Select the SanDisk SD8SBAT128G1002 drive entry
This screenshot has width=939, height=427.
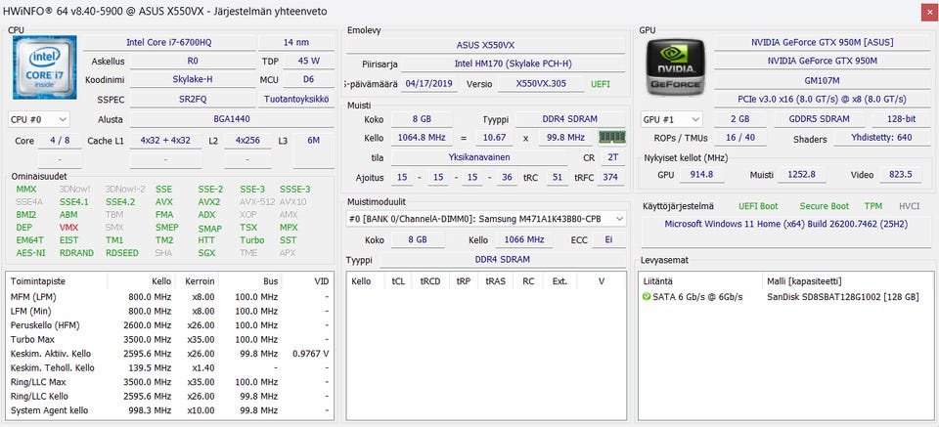click(841, 297)
